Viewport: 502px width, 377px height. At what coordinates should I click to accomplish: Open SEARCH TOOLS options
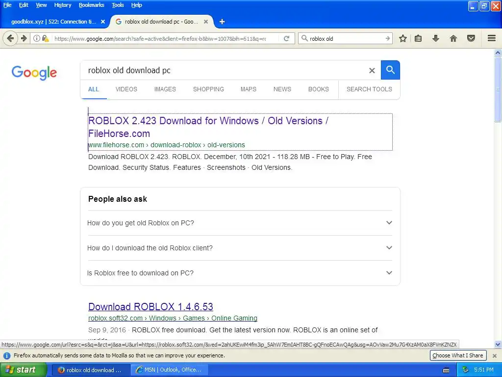coord(369,89)
